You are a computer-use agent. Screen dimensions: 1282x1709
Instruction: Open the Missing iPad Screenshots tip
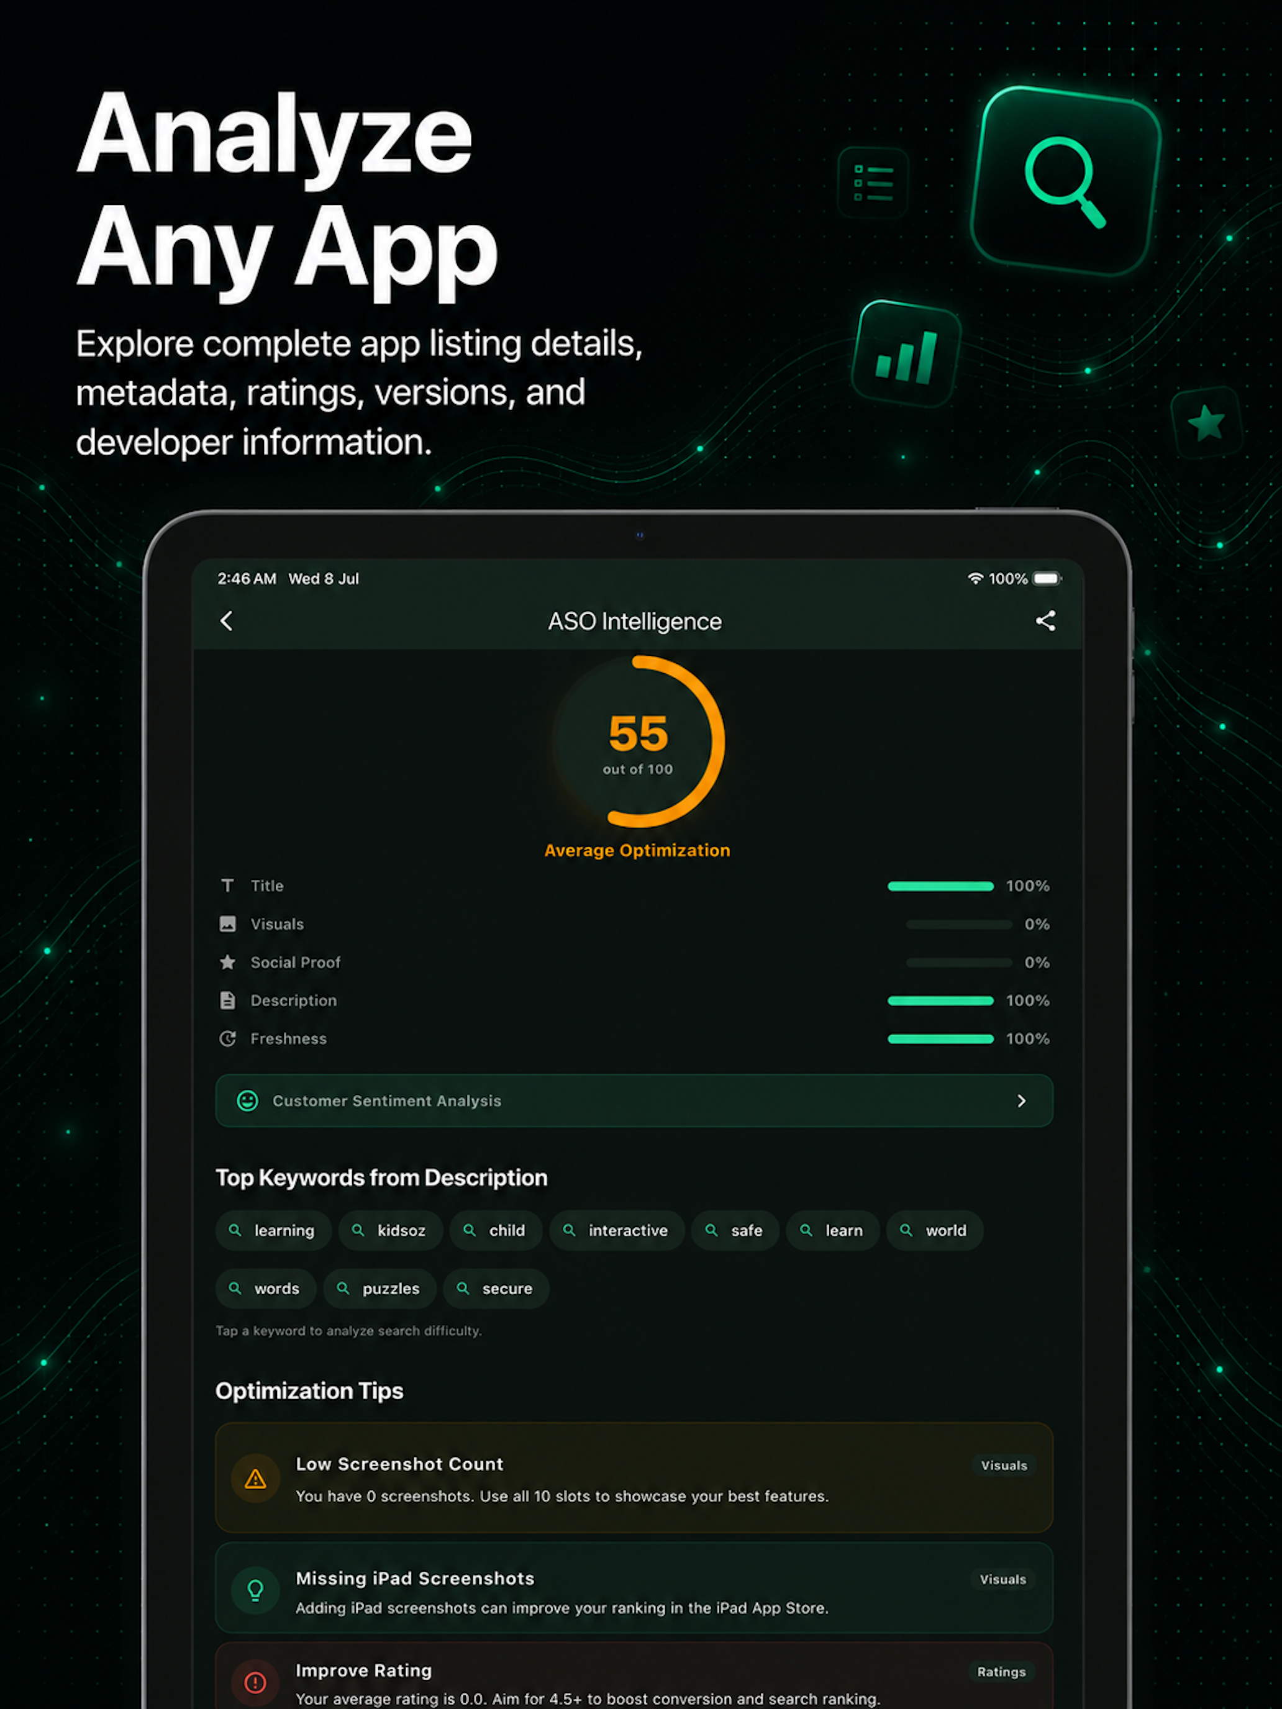pyautogui.click(x=634, y=1587)
